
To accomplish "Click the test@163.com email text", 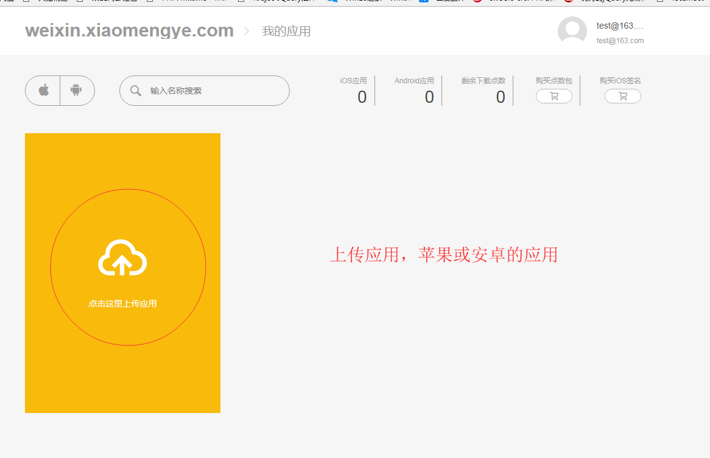I will [x=620, y=41].
